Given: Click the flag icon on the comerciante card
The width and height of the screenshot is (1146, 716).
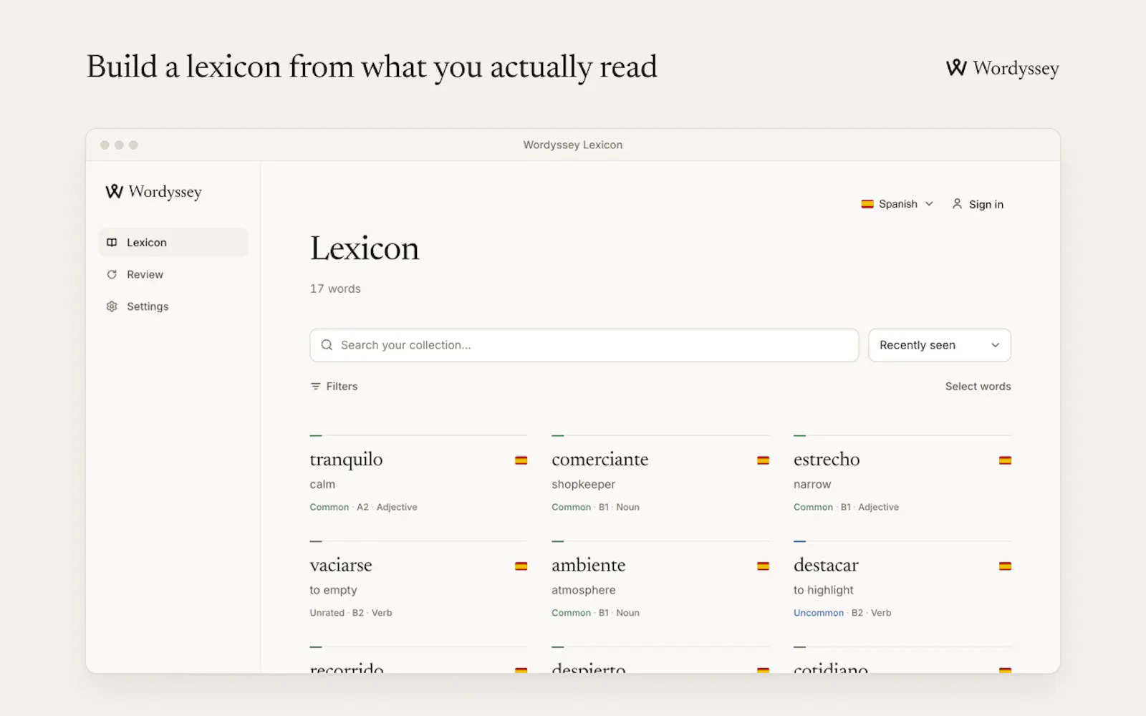Looking at the screenshot, I should 764,460.
